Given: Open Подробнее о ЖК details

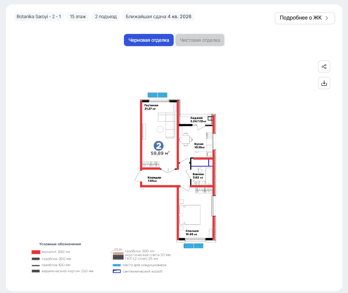Looking at the screenshot, I should (305, 18).
